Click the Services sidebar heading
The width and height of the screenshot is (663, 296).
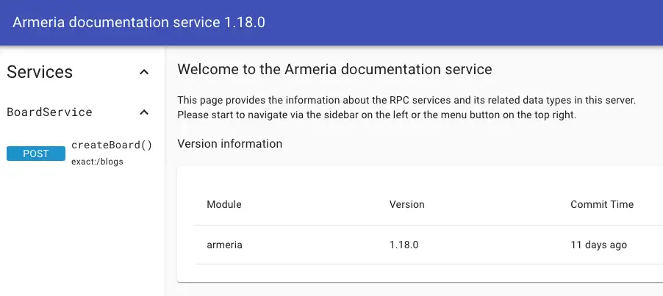coord(40,72)
